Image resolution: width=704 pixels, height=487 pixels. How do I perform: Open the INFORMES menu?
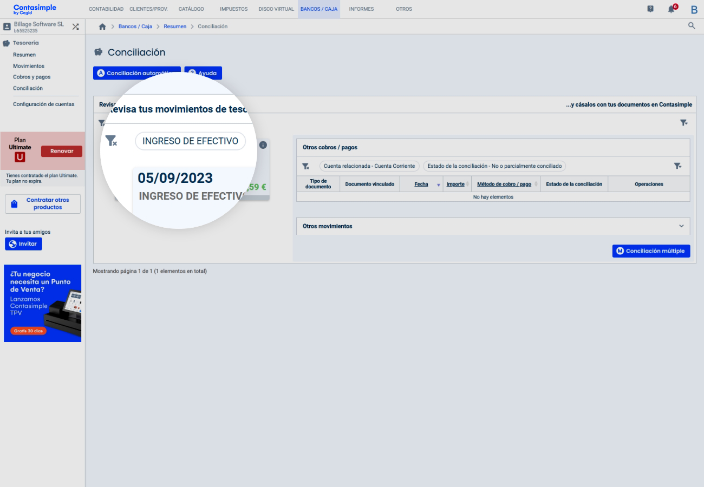(x=361, y=9)
